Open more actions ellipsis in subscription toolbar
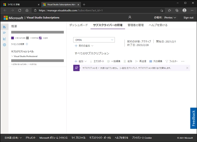The height and width of the screenshot is (142, 197). 183,61
